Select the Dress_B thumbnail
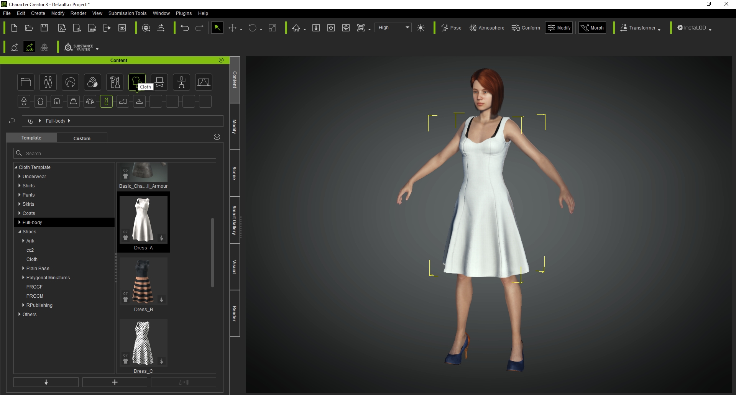 click(x=143, y=282)
